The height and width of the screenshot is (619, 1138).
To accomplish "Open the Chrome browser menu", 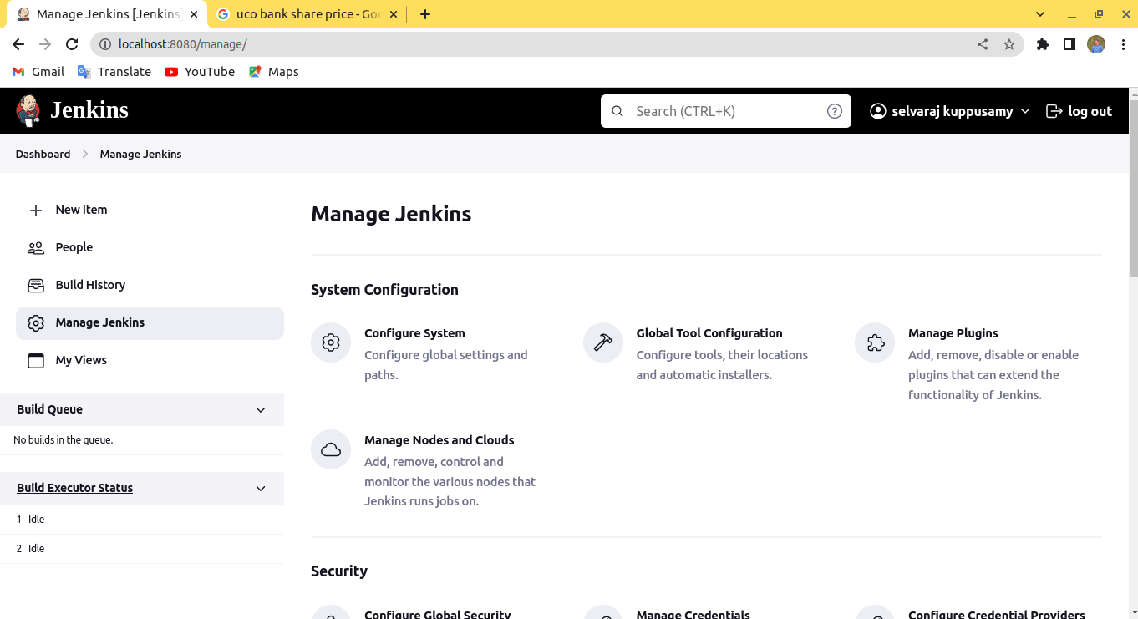I will (1123, 44).
